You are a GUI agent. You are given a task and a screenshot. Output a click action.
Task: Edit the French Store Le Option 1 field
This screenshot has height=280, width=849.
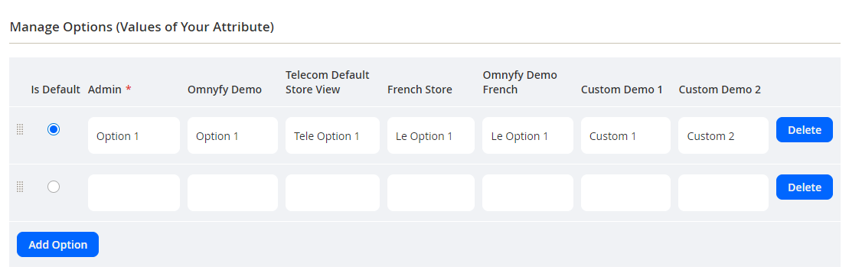[431, 135]
